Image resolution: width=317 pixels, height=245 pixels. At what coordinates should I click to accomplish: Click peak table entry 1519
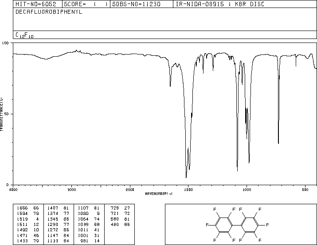pos(22,219)
